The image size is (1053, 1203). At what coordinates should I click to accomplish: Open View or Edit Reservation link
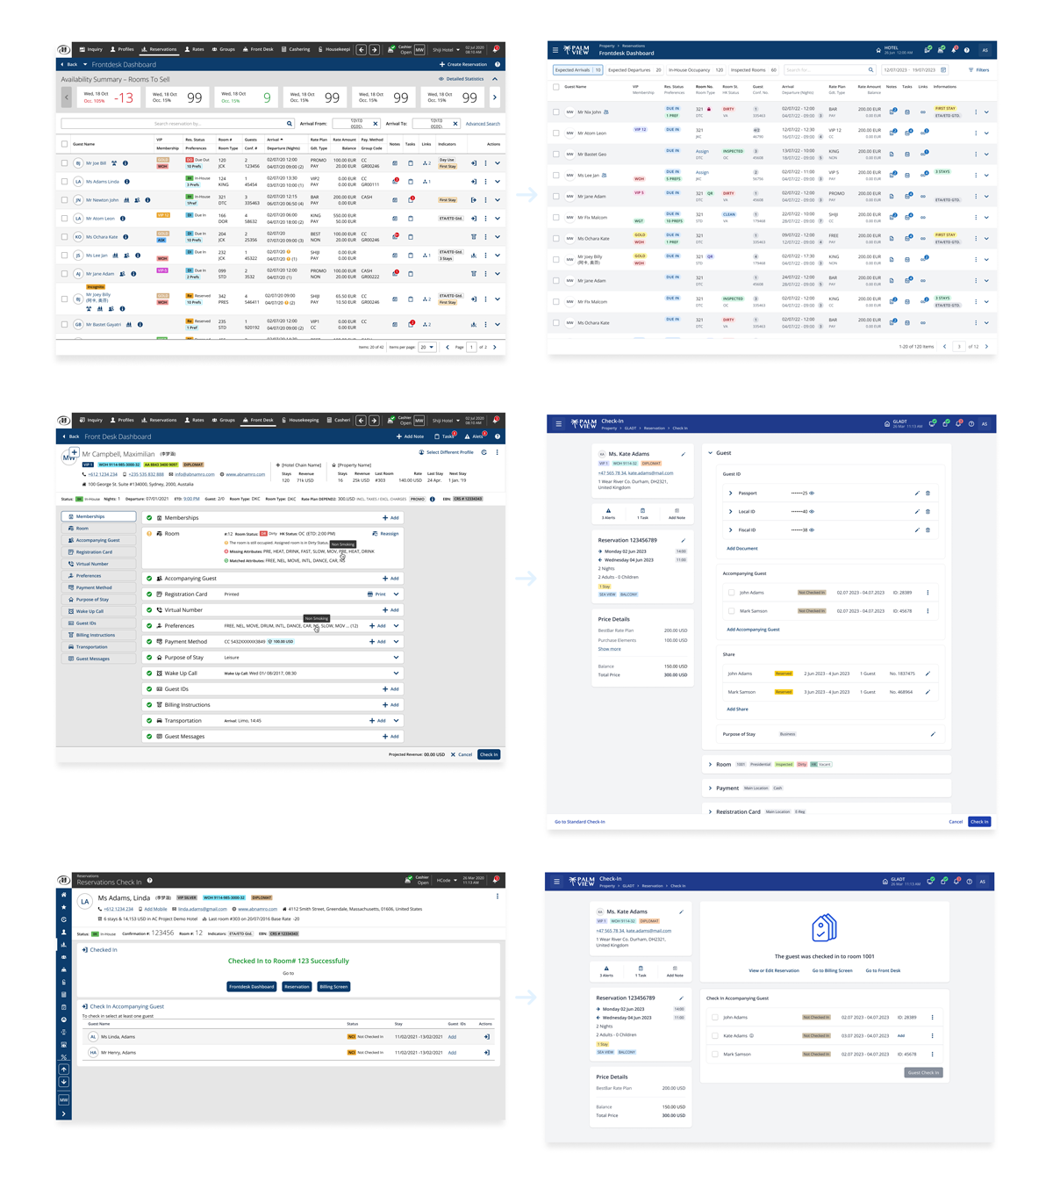click(x=774, y=970)
